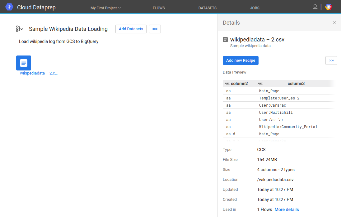This screenshot has width=341, height=217.
Task: Click the flow description Load wikipedia log text
Action: pyautogui.click(x=58, y=41)
